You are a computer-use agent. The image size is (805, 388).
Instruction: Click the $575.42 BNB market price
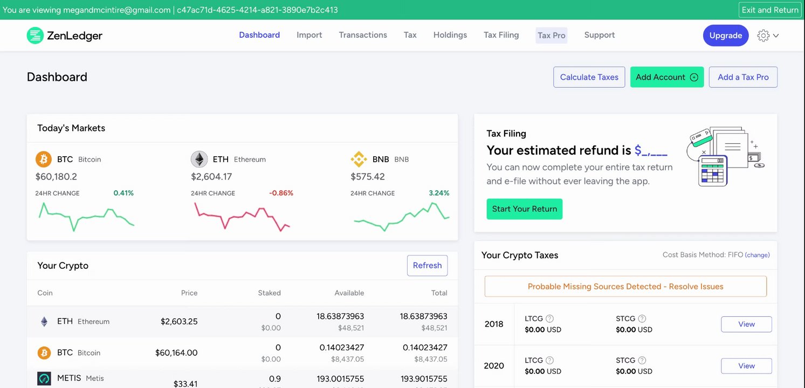368,177
